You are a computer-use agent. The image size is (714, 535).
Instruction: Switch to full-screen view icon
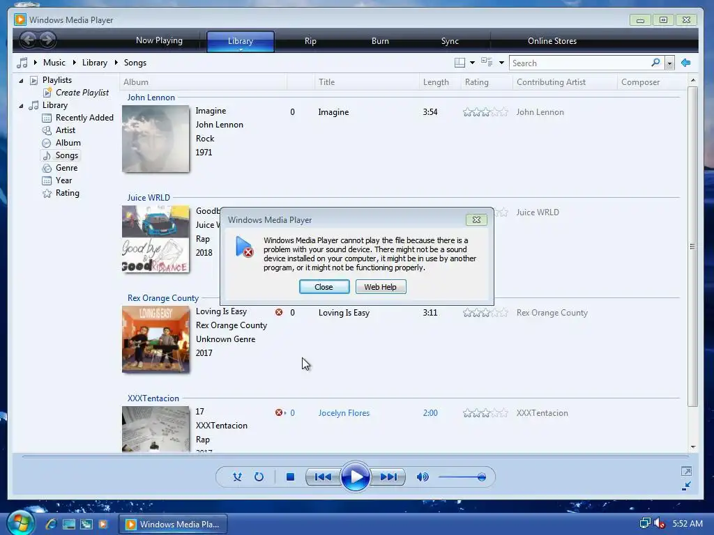686,471
